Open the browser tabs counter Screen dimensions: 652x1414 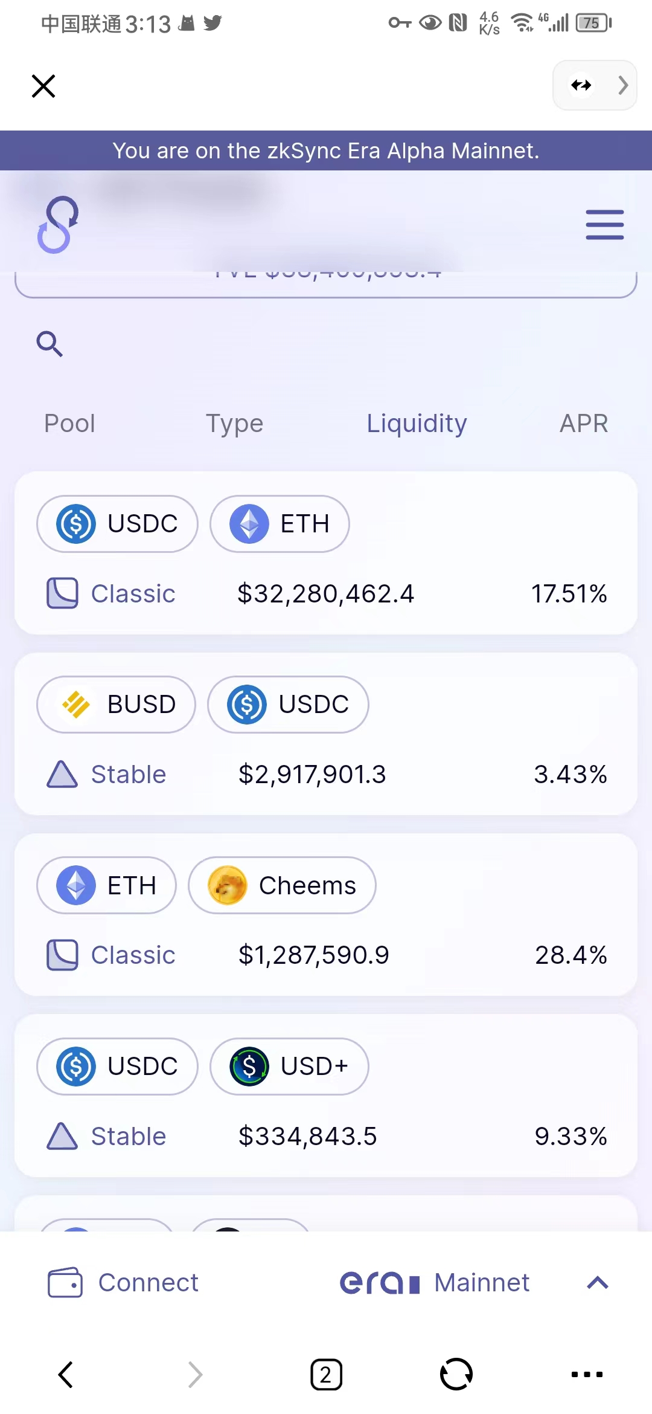click(326, 1375)
